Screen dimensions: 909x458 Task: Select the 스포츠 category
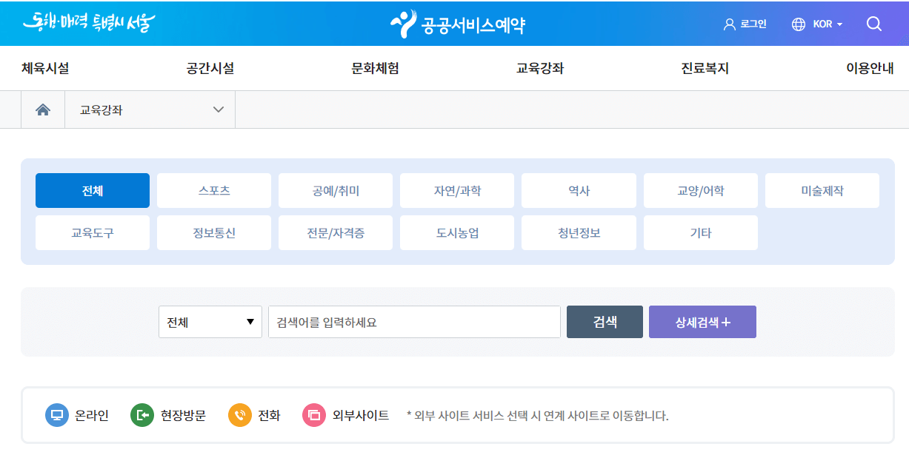[213, 190]
